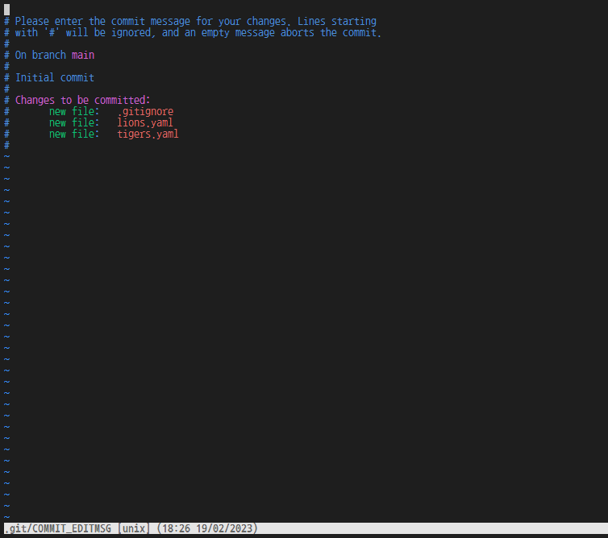Click the 'On branch' text
The width and height of the screenshot is (608, 538).
[x=40, y=55]
